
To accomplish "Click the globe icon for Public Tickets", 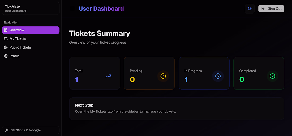I will pos(6,47).
